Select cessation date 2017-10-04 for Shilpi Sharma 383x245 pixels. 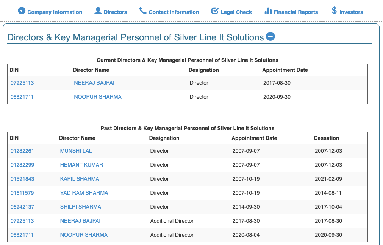[328, 207]
